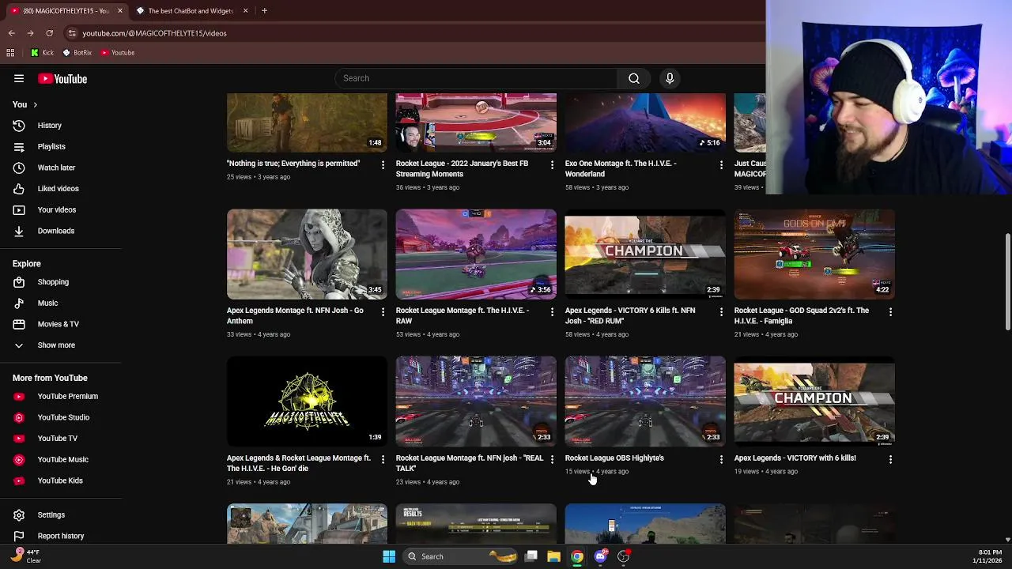1012x569 pixels.
Task: Open Rocket League OBS Highlyte's title
Action: tap(614, 458)
